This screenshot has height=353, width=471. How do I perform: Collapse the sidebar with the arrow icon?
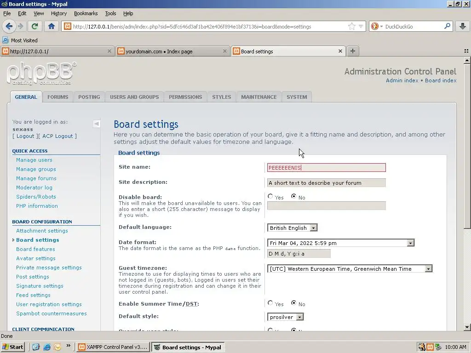(x=97, y=124)
